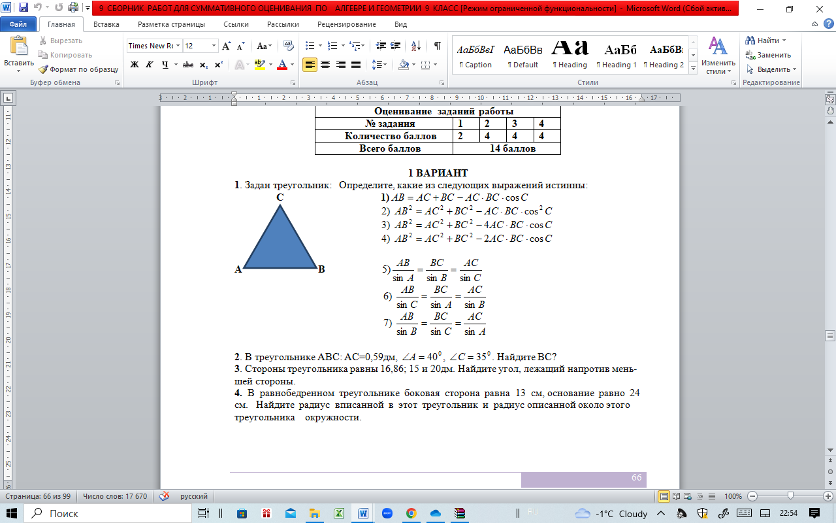Open the borders dropdown
This screenshot has height=523, width=836.
pyautogui.click(x=435, y=65)
